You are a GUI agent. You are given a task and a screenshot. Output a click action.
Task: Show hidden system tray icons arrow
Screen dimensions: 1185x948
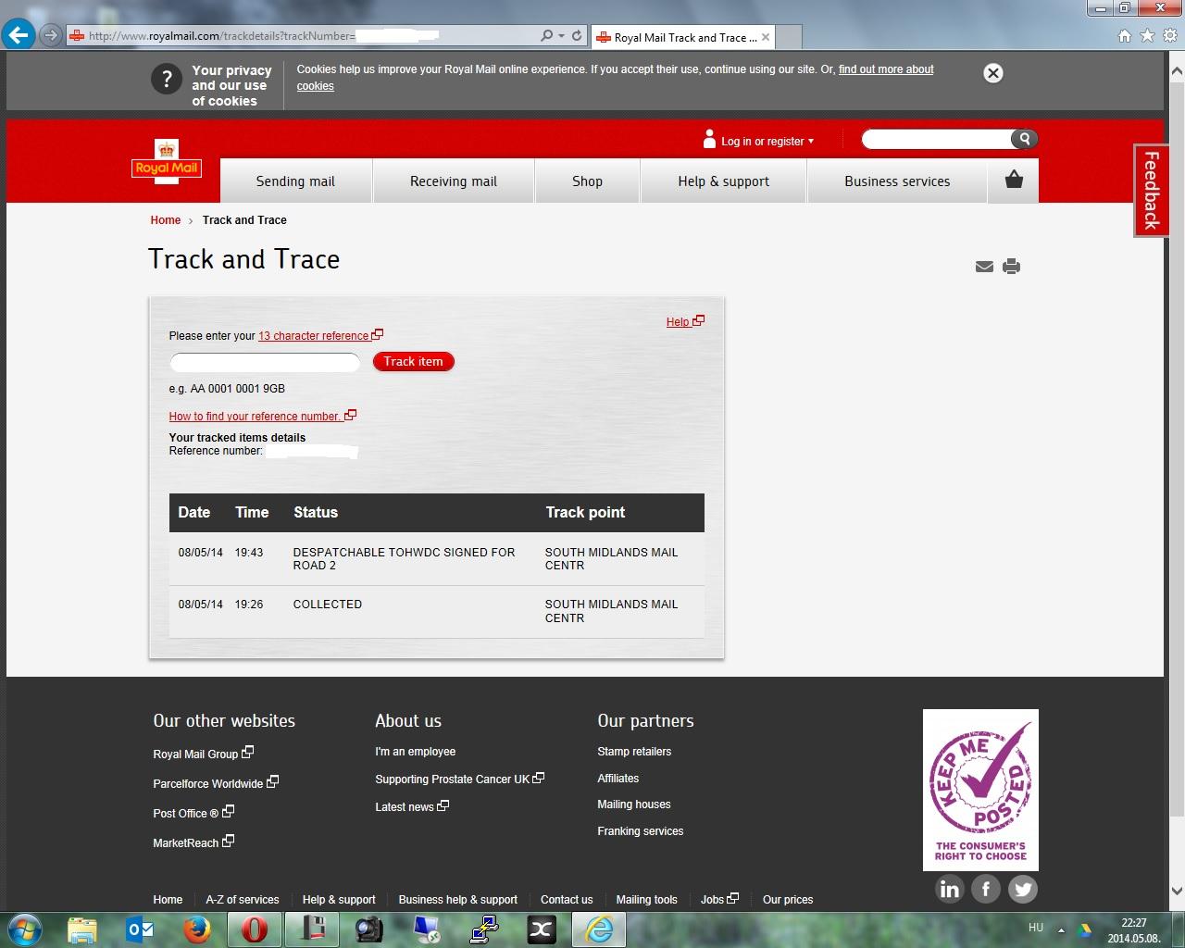pyautogui.click(x=1061, y=929)
